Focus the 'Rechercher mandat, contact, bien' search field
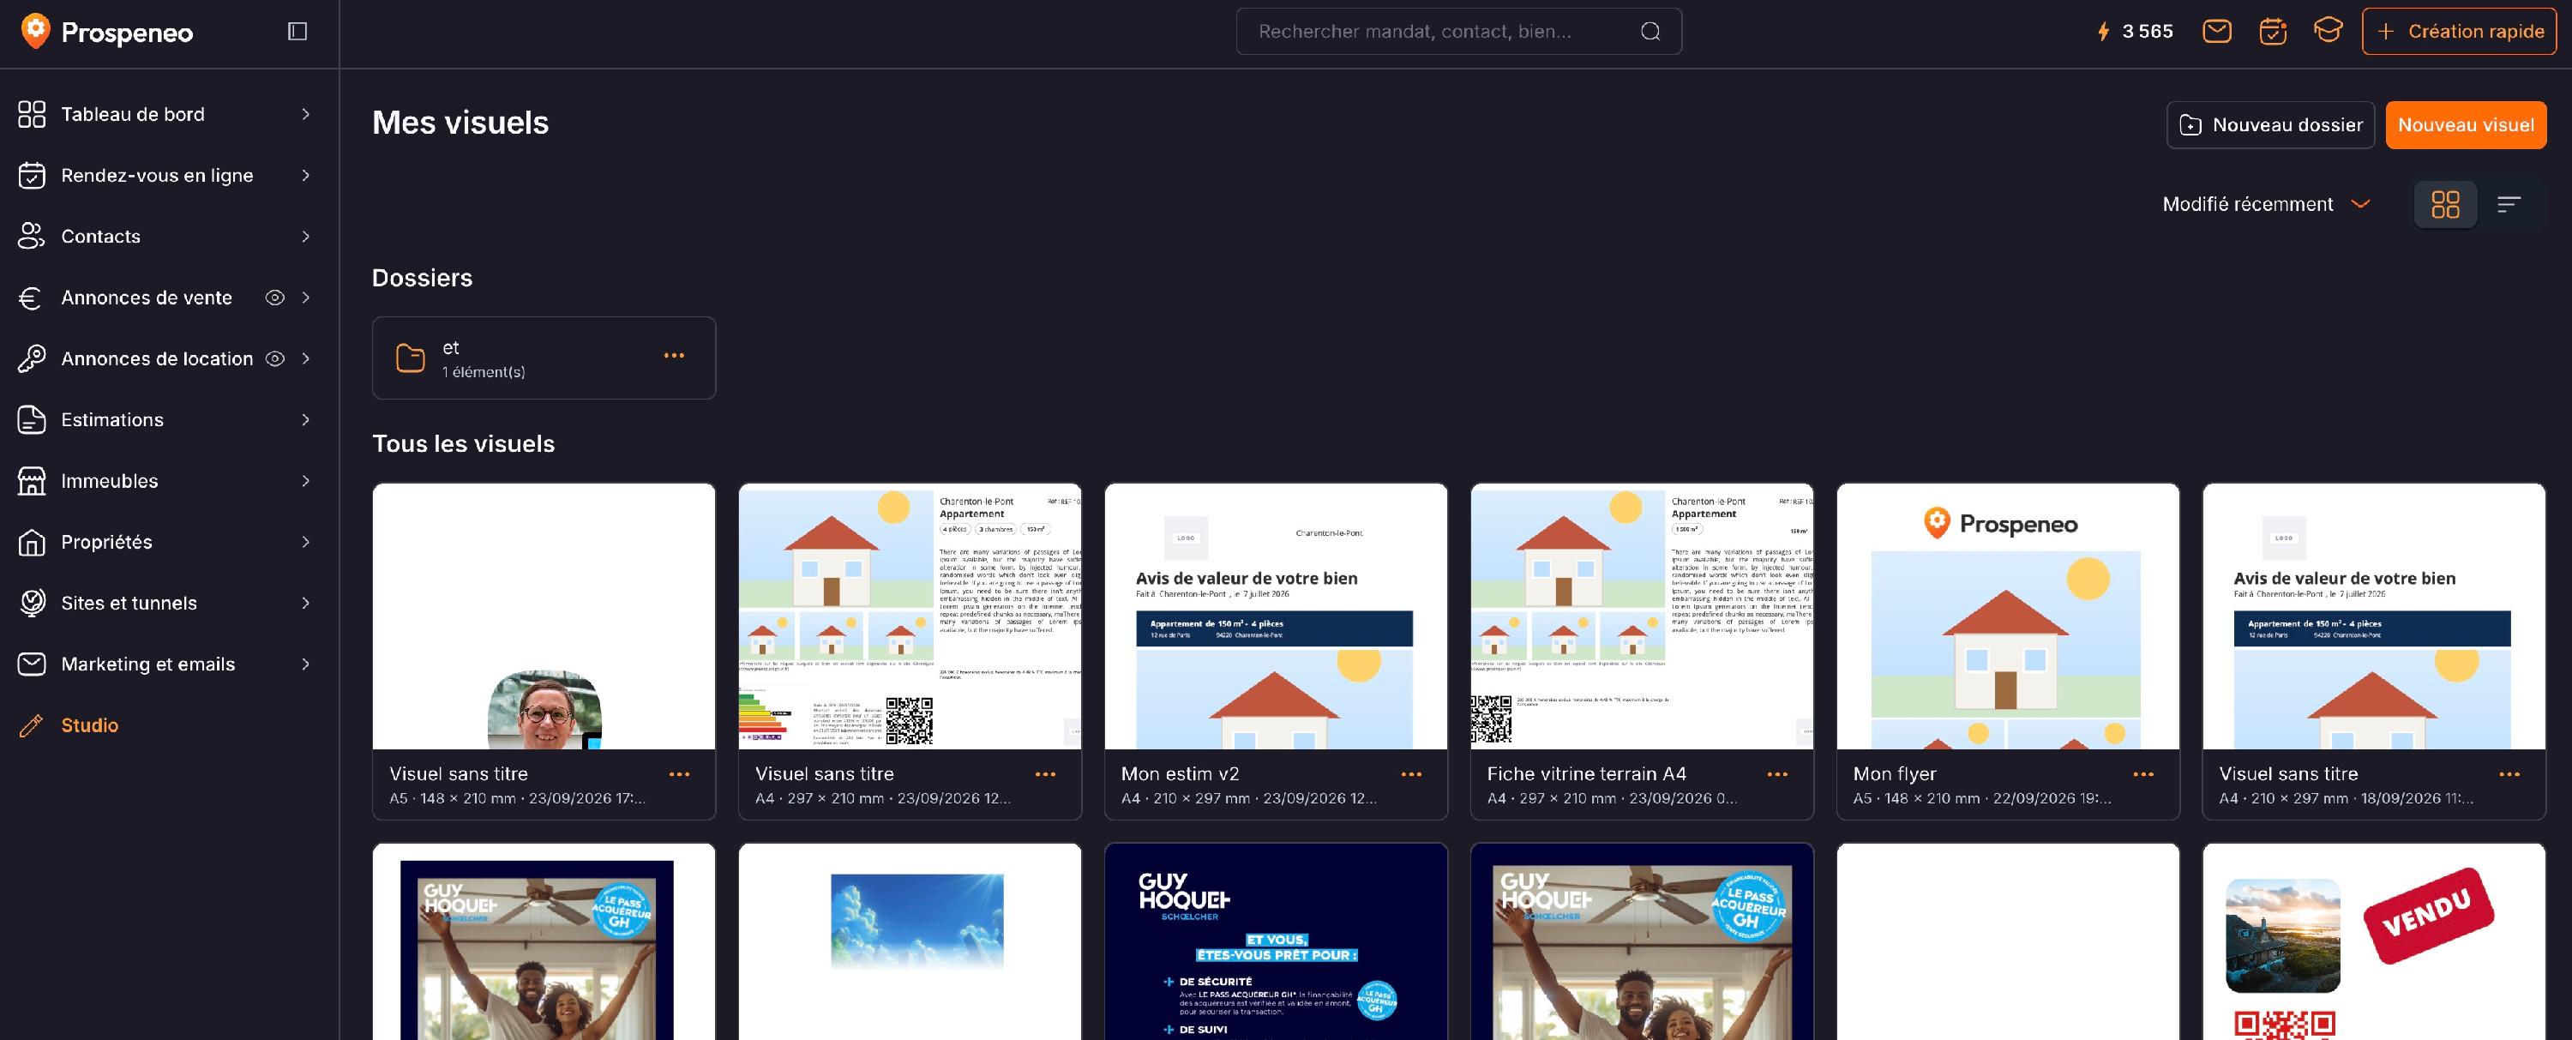2572x1040 pixels. [1457, 32]
